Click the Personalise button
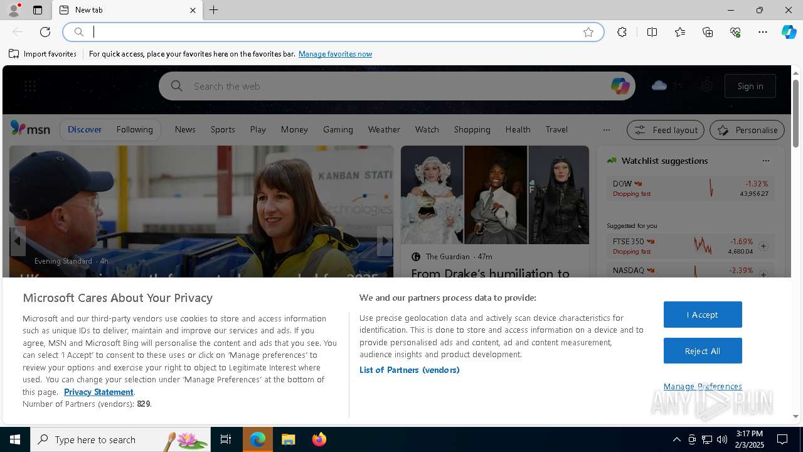This screenshot has height=452, width=803. pyautogui.click(x=747, y=130)
